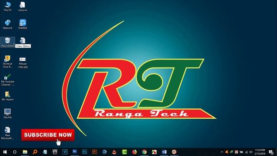Click the gear-shaped last taskbar app
Screen dimensions: 277x156
tap(174, 152)
